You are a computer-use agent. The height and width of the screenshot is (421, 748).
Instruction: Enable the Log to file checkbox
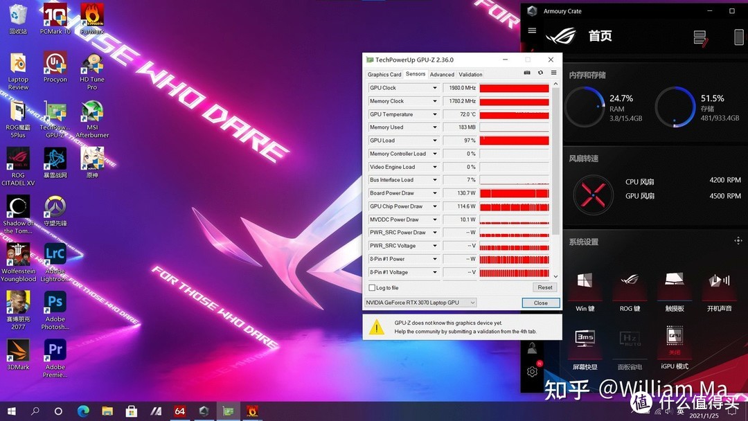(372, 287)
